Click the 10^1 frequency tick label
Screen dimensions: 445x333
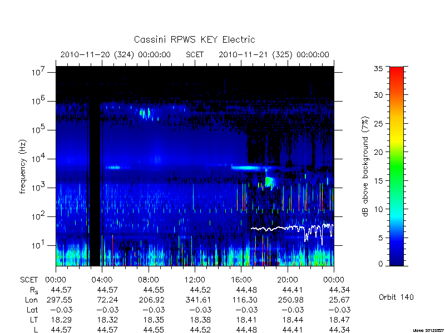(39, 245)
